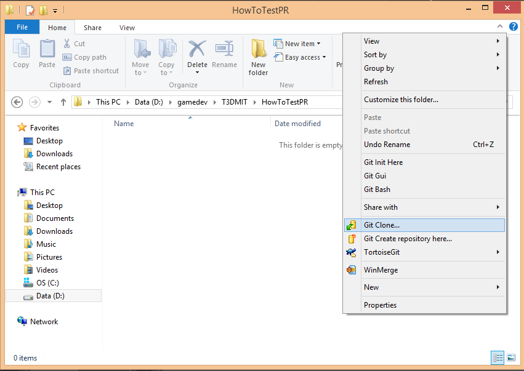Viewport: 524px width, 371px height.
Task: Open Desktop under Favorites
Action: click(49, 140)
